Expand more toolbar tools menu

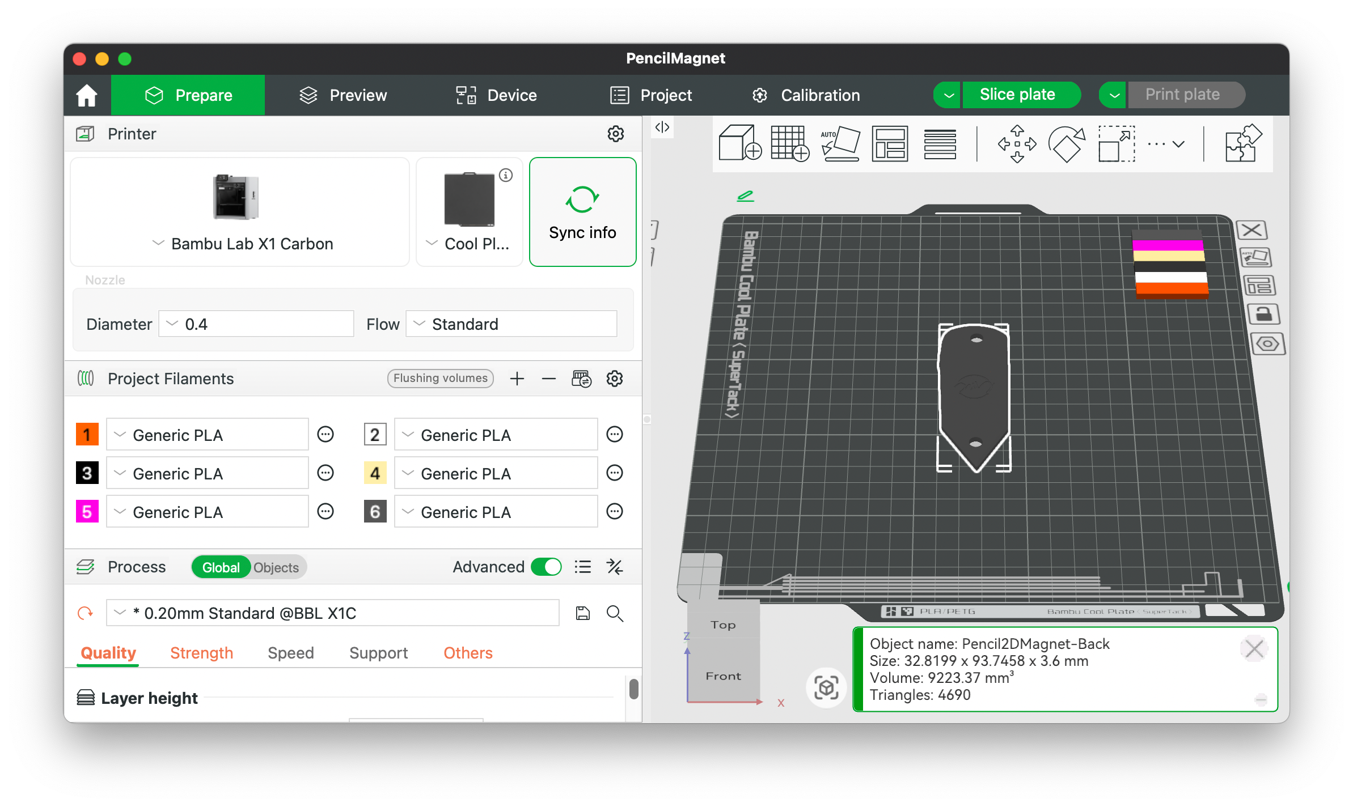point(1166,144)
